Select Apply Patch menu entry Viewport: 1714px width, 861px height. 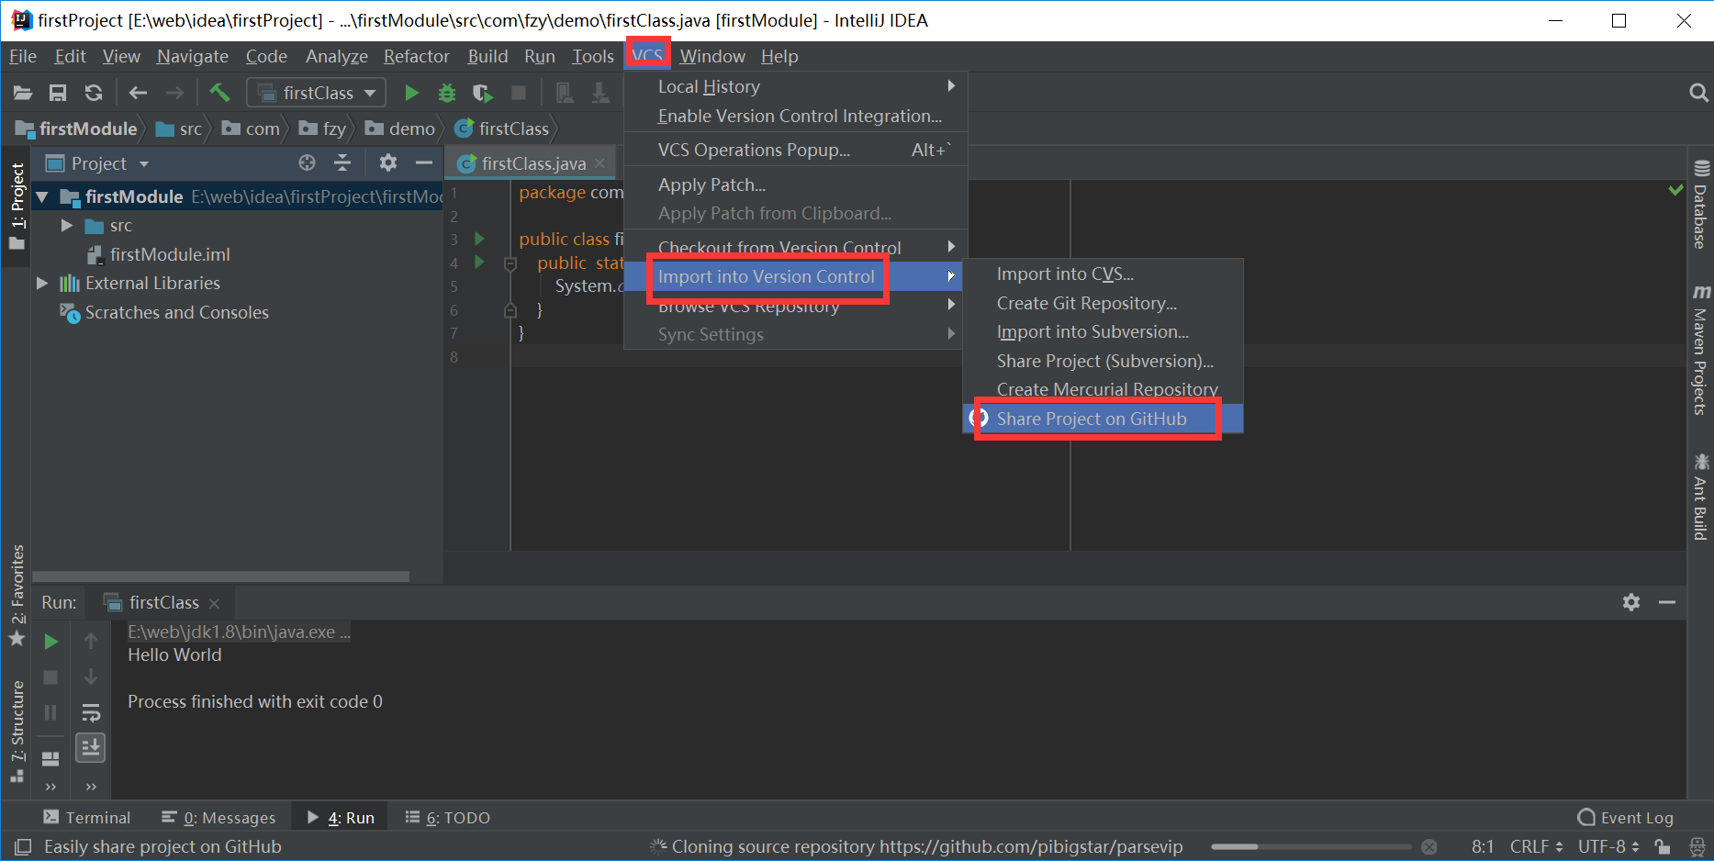[x=796, y=184]
